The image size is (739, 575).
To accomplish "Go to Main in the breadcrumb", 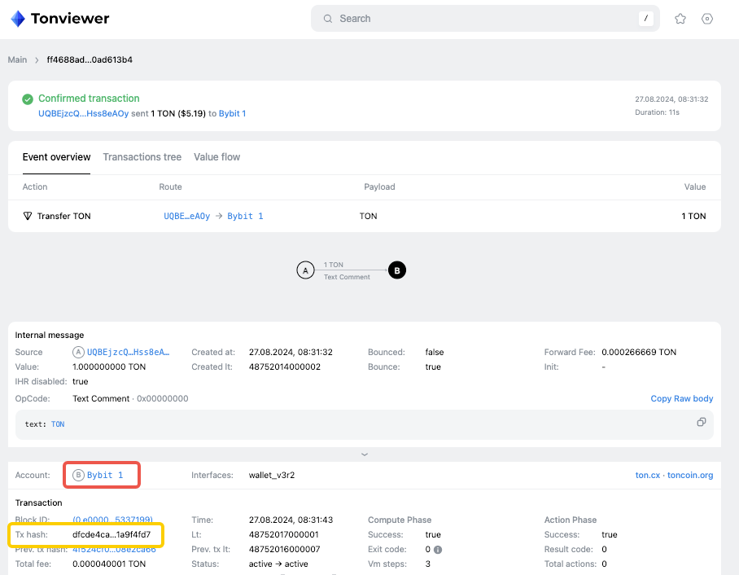I will click(x=17, y=60).
